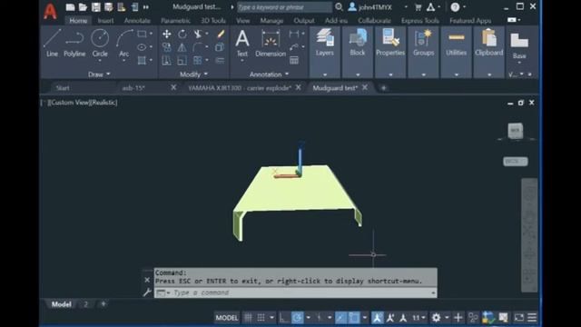This screenshot has height=327, width=581.
Task: Click the Open folder icon in quick access toolbar
Action: pos(83,7)
